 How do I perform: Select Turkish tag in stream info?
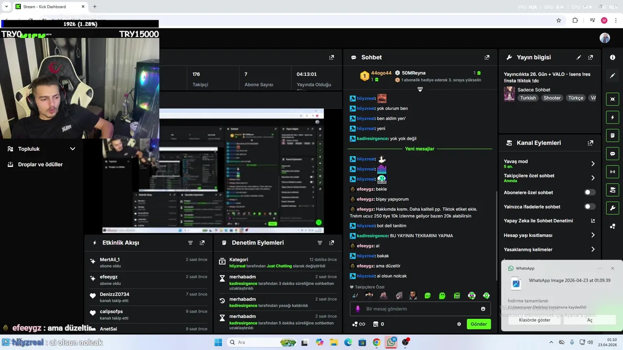pyautogui.click(x=528, y=98)
